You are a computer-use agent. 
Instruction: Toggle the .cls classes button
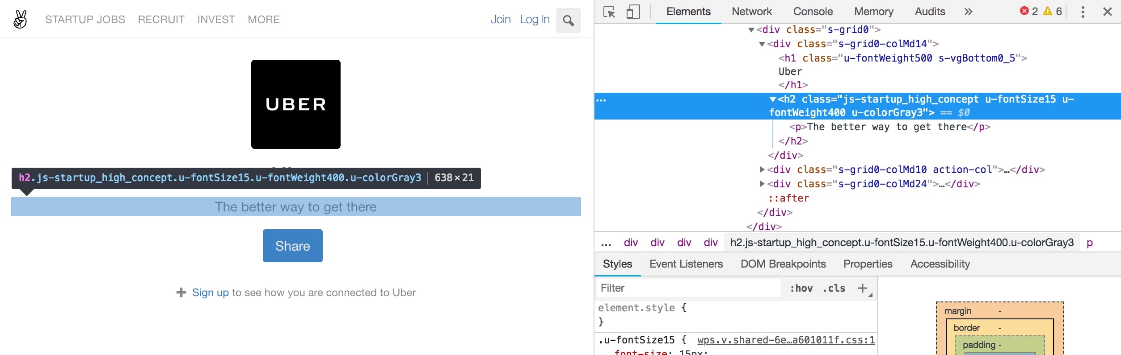coord(834,289)
